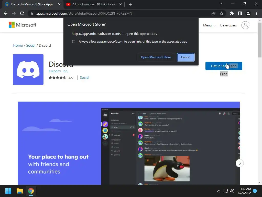
Task: Open a new browser tab
Action: tap(130, 4)
